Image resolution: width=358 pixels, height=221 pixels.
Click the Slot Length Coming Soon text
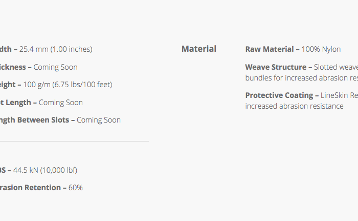point(60,103)
